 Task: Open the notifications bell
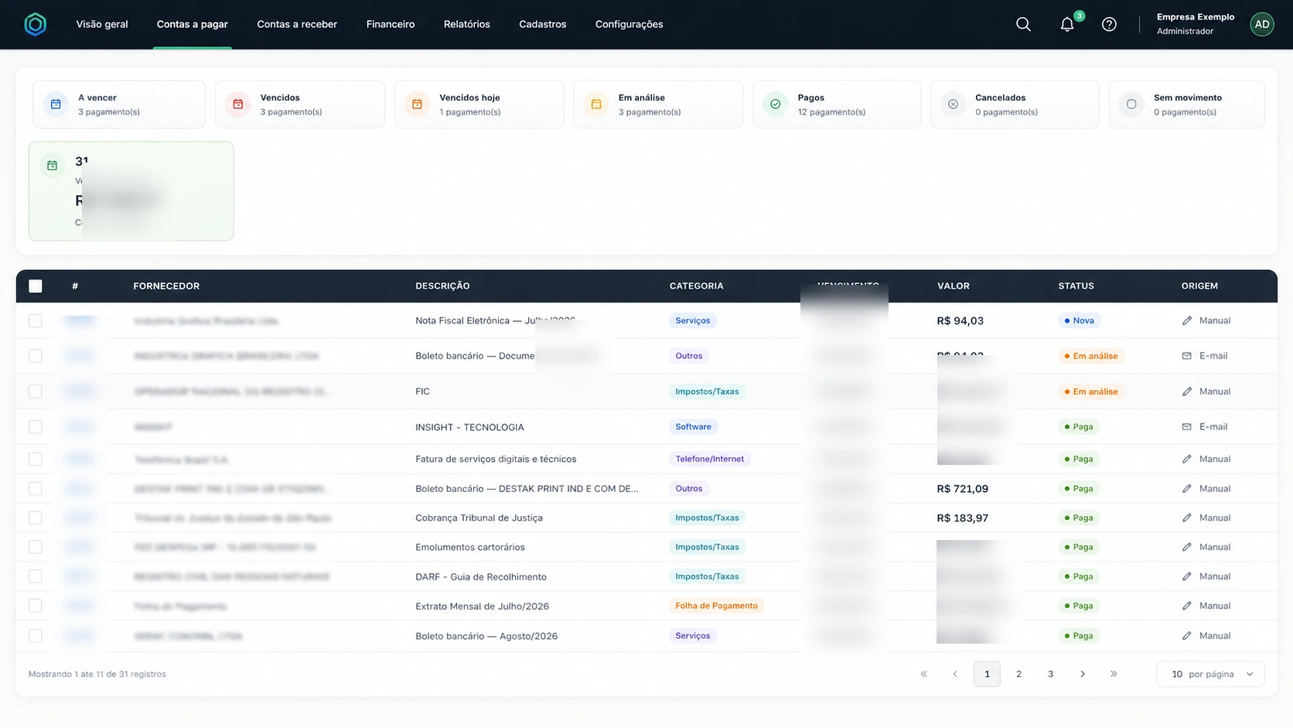1067,24
